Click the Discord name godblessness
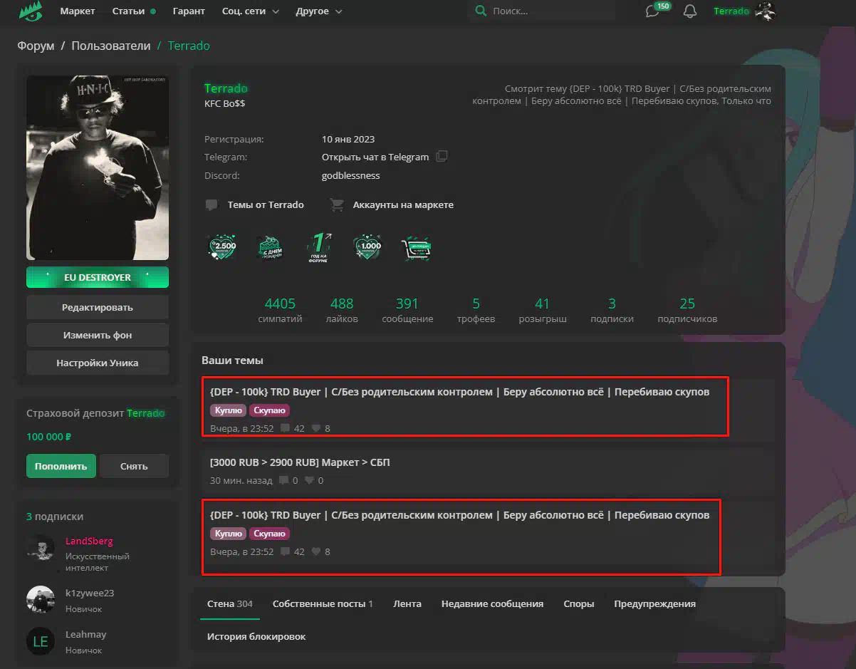 pyautogui.click(x=351, y=175)
